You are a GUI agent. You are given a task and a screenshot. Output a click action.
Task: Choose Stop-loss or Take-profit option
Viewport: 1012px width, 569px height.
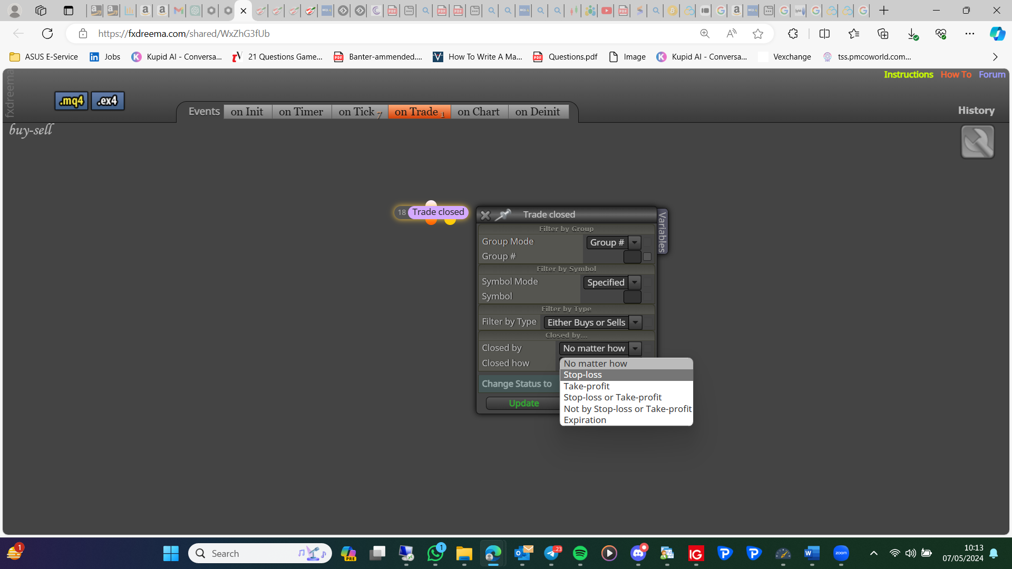click(626, 397)
